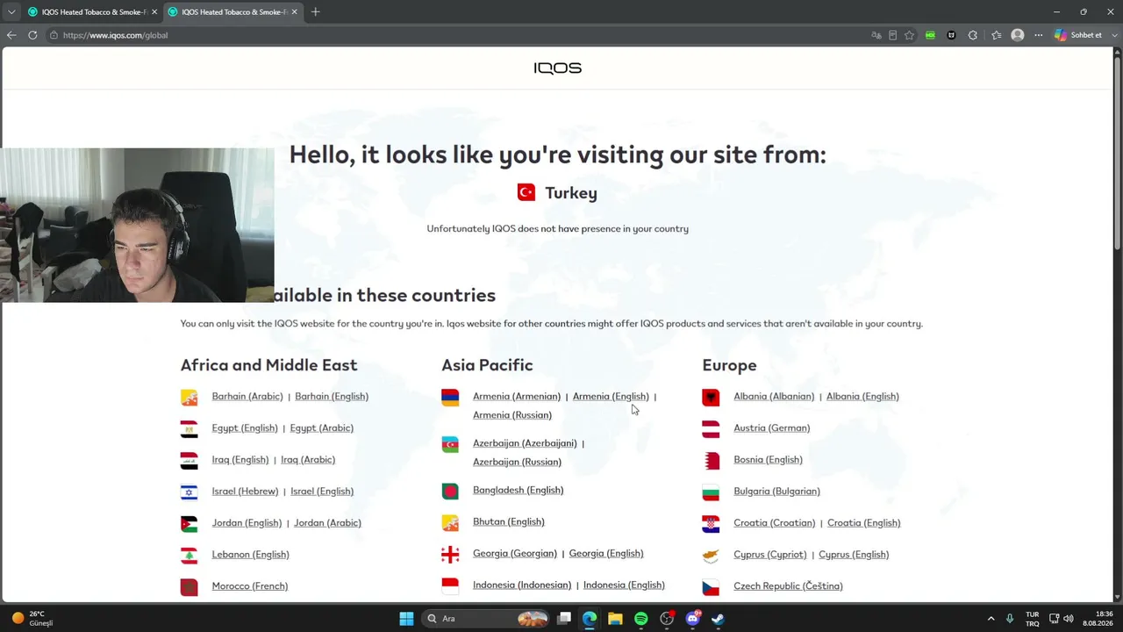Click the microphone icon in system tray
1123x632 pixels.
(x=1010, y=619)
